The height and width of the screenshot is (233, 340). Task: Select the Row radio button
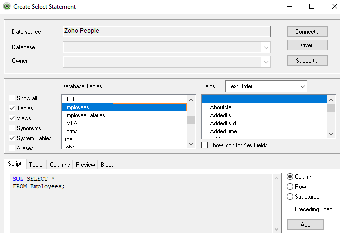(290, 187)
